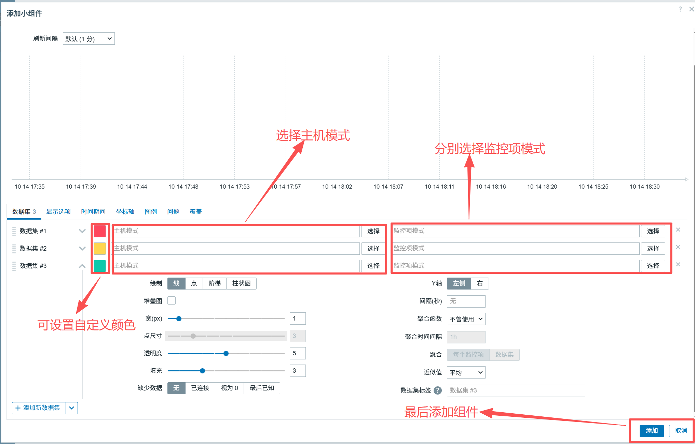Click the blue 添加 button
The height and width of the screenshot is (444, 695).
[x=651, y=431]
